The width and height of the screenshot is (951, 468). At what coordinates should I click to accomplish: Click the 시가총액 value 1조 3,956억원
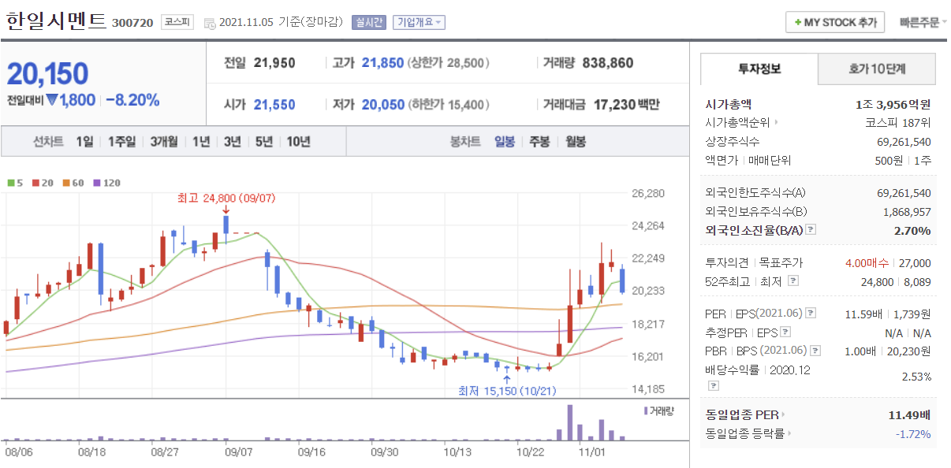pos(893,104)
